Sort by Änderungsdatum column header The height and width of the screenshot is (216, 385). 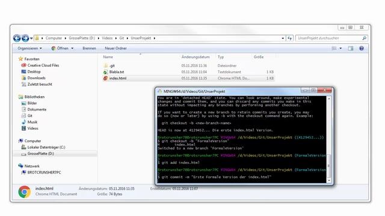pyautogui.click(x=196, y=57)
